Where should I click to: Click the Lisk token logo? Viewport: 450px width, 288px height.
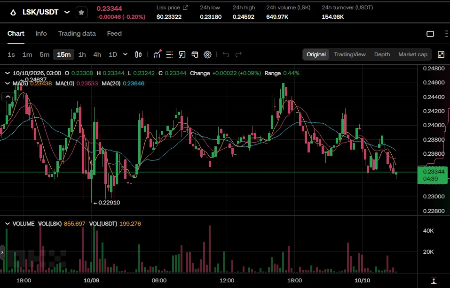click(x=13, y=12)
